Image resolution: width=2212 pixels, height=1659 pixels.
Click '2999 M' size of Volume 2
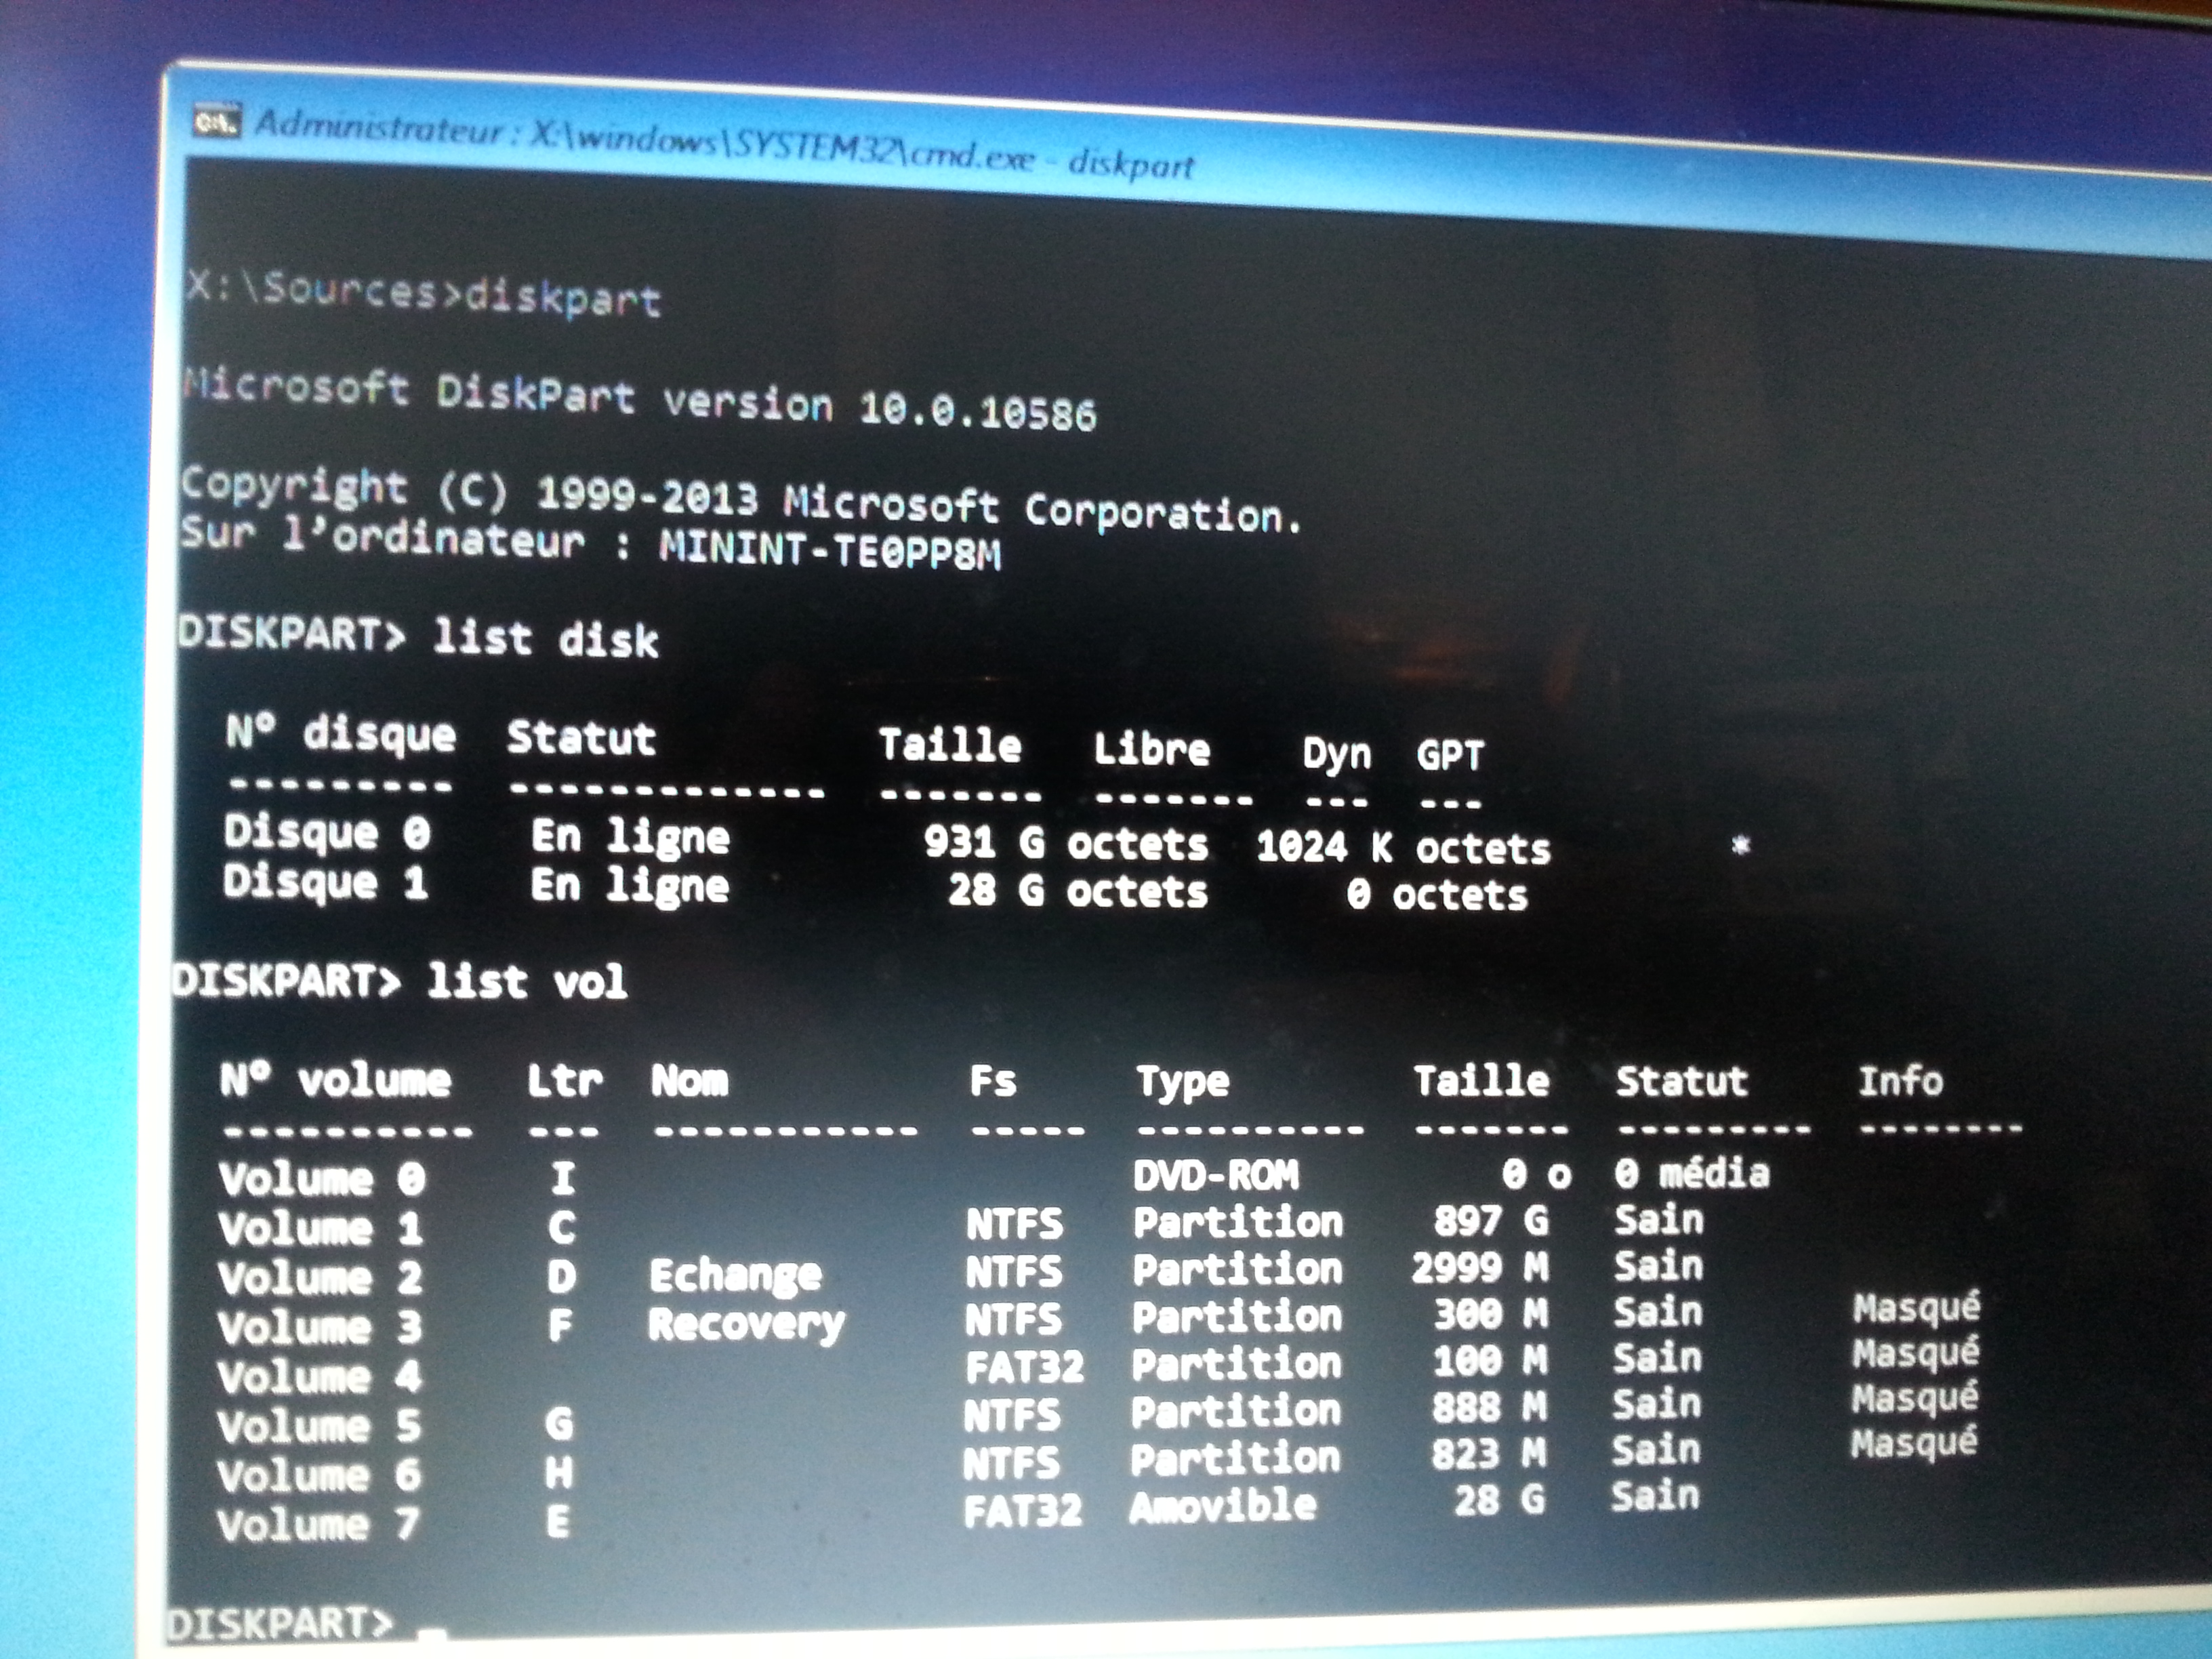(x=1480, y=1268)
